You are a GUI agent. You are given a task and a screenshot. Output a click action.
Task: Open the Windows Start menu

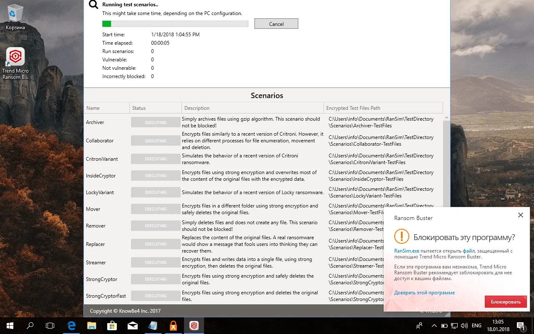(10, 325)
